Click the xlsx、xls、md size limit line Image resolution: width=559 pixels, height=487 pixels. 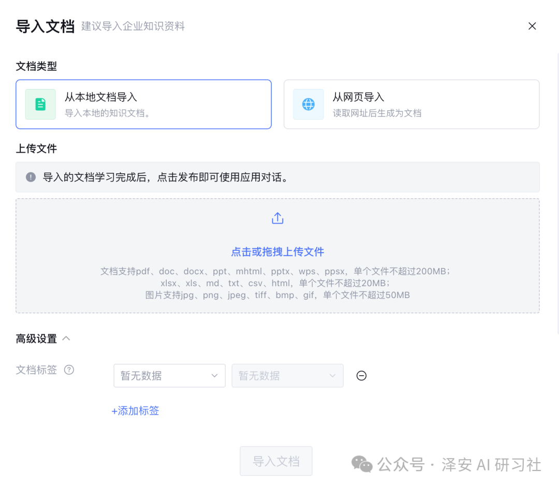click(275, 283)
